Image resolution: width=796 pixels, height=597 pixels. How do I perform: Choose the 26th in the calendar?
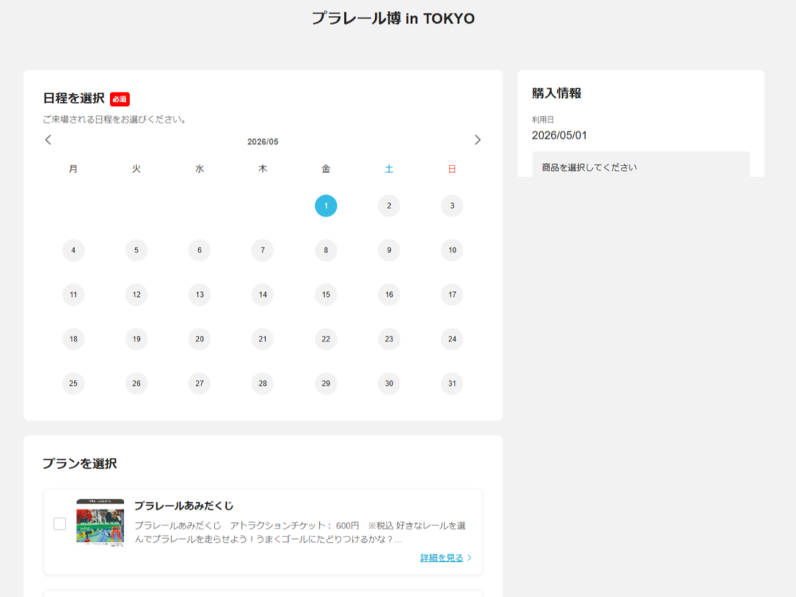137,384
